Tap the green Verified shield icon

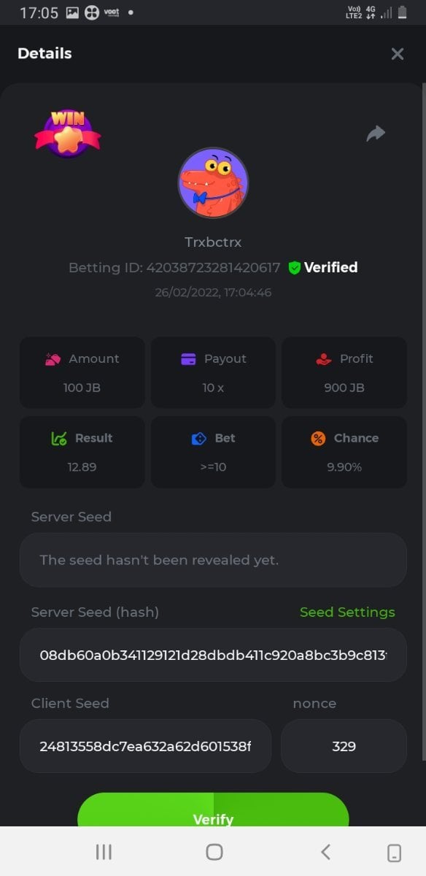click(295, 268)
